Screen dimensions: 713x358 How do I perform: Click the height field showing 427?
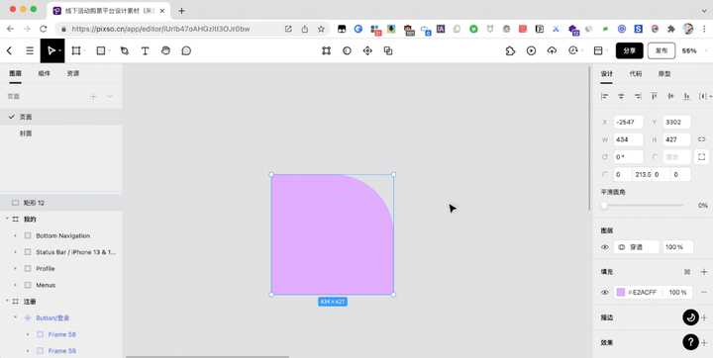[x=676, y=139]
